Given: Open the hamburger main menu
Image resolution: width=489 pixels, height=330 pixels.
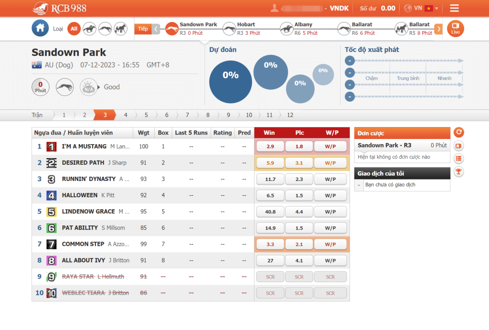Looking at the screenshot, I should point(454,8).
